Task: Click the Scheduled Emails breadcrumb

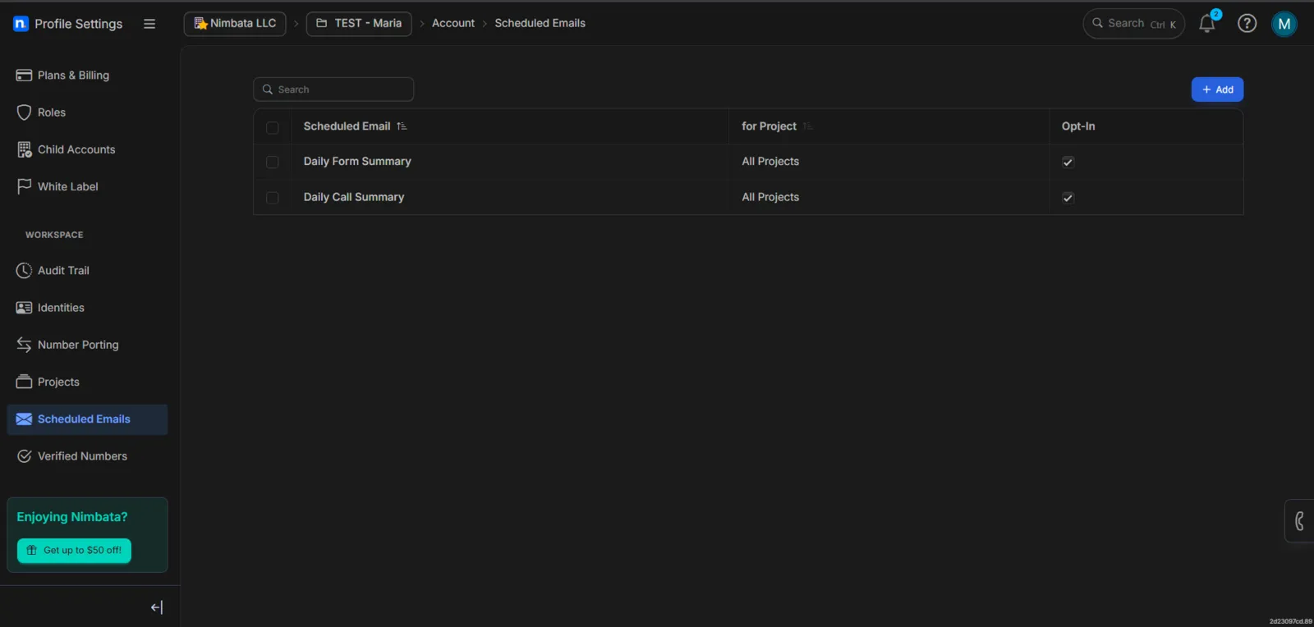Action: [x=540, y=23]
